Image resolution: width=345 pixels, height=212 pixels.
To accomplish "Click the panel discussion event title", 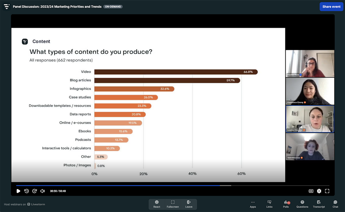I will (x=57, y=7).
